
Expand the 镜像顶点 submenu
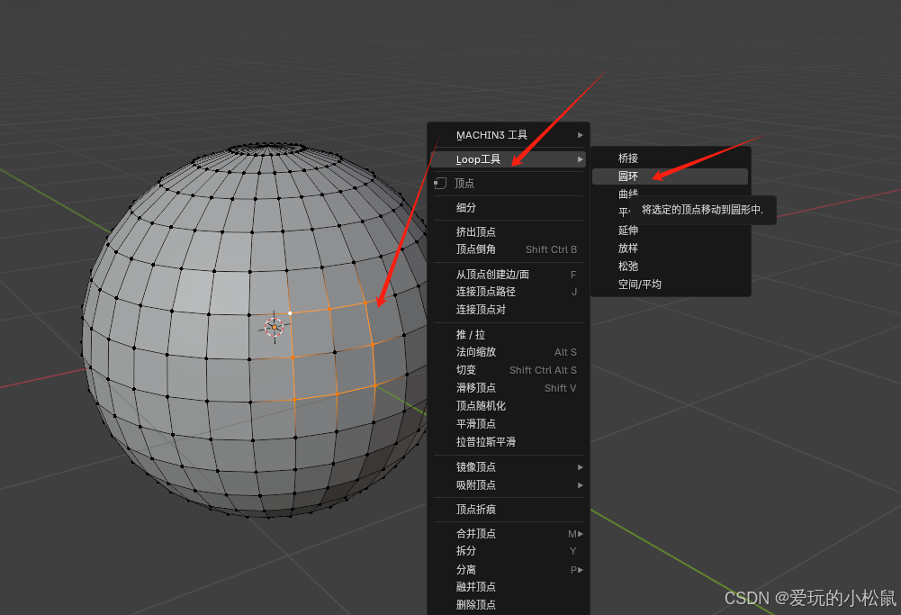coord(508,467)
